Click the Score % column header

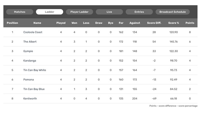click(x=174, y=23)
